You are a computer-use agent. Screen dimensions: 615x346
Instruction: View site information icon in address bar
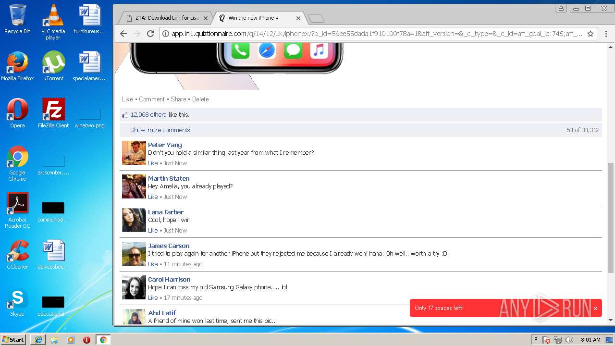(165, 34)
